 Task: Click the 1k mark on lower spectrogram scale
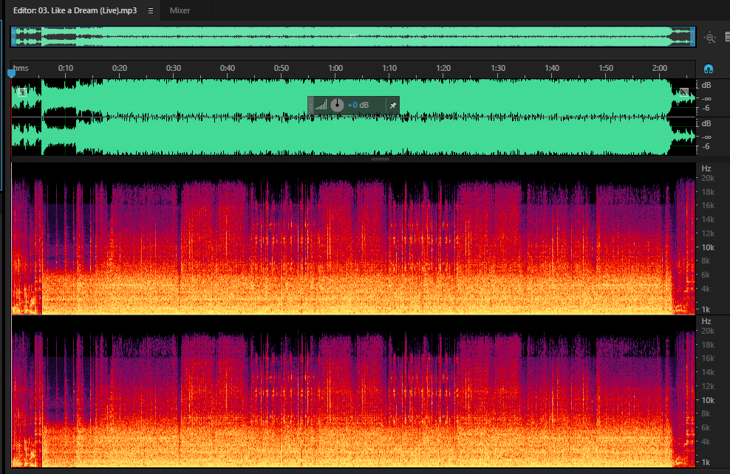pos(706,462)
